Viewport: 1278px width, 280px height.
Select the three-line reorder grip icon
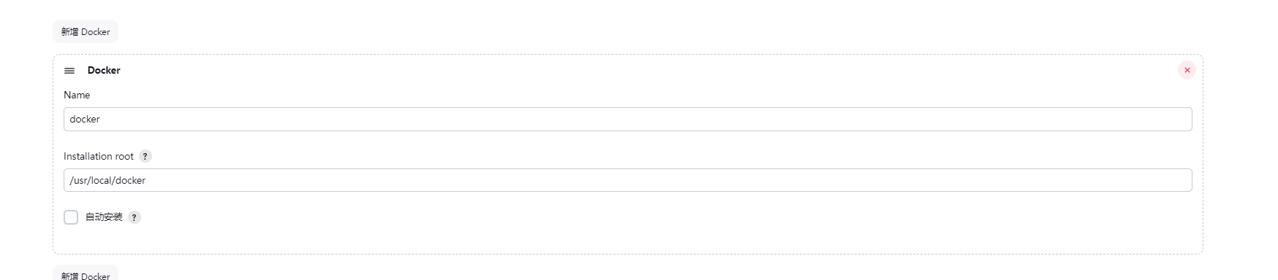(x=69, y=71)
